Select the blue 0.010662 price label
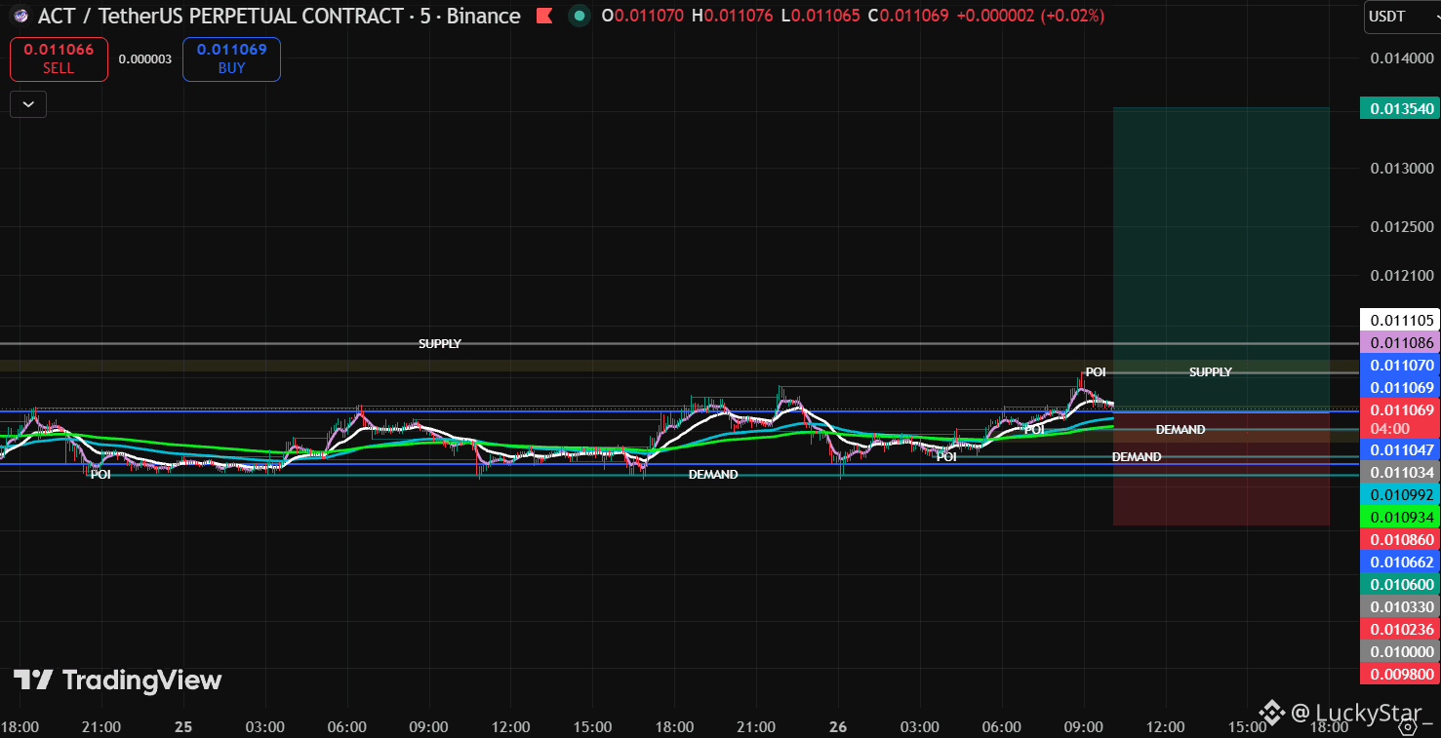The image size is (1441, 738). coord(1400,562)
